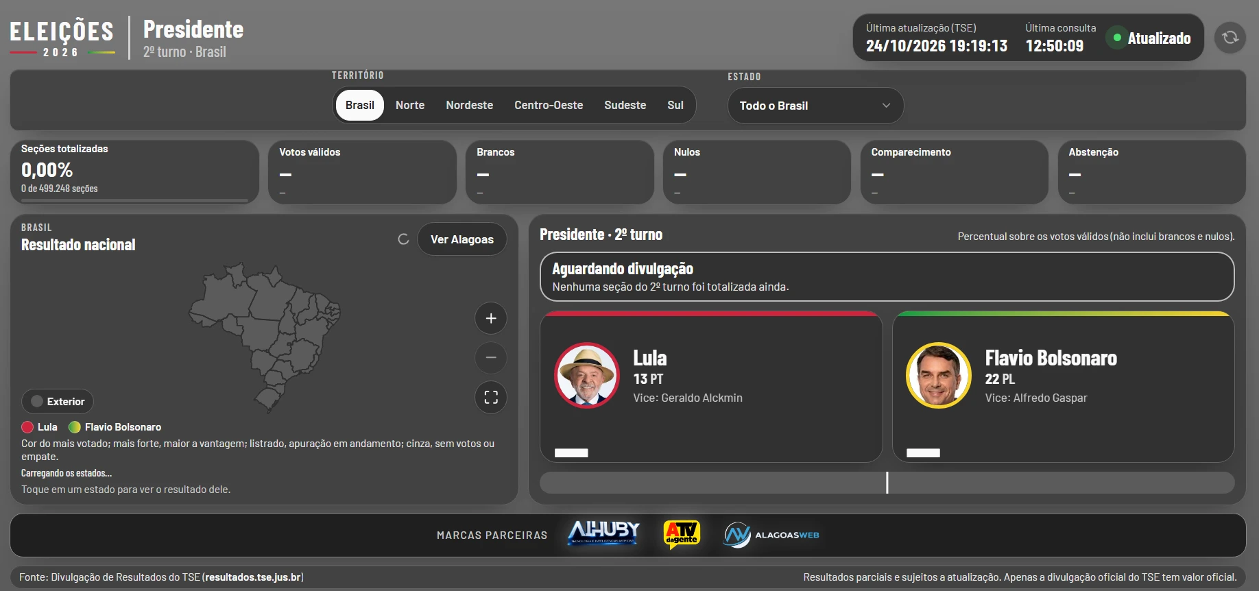Click the ATV da gente logo
Screen dimensions: 1259x591
point(682,535)
